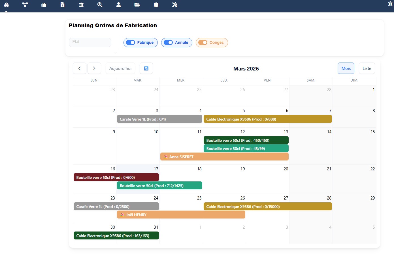Turn off the Congés toggle

point(203,42)
